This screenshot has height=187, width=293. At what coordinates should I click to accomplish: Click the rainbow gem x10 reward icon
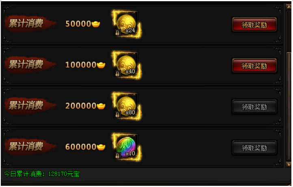(126, 147)
